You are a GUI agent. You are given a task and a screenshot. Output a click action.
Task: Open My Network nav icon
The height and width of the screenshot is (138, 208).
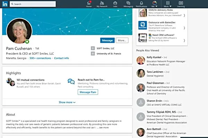pyautogui.click(x=102, y=4)
